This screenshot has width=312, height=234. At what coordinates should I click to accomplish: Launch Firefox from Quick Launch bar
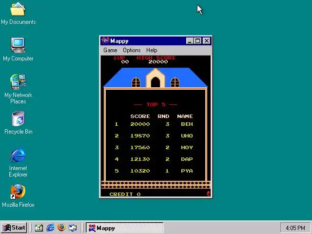coord(61,228)
